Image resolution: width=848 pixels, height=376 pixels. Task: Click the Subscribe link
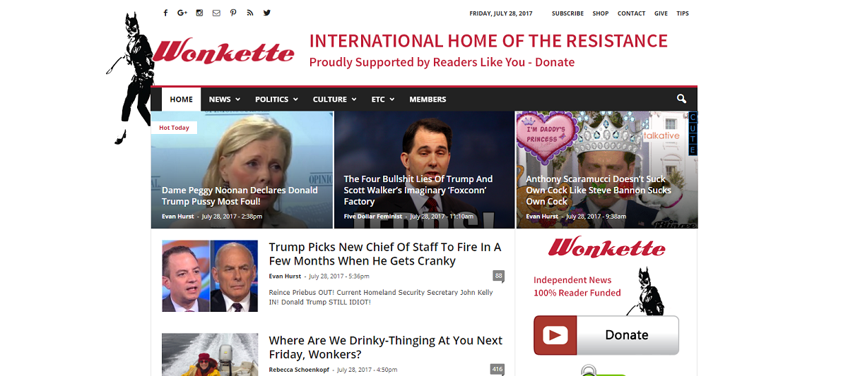pyautogui.click(x=567, y=13)
